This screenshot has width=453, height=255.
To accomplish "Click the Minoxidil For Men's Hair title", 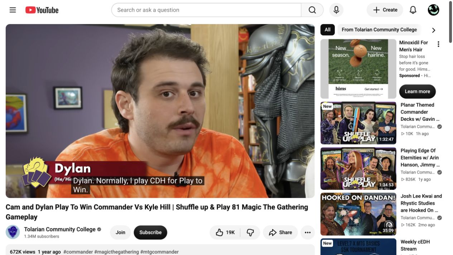I will (414, 46).
